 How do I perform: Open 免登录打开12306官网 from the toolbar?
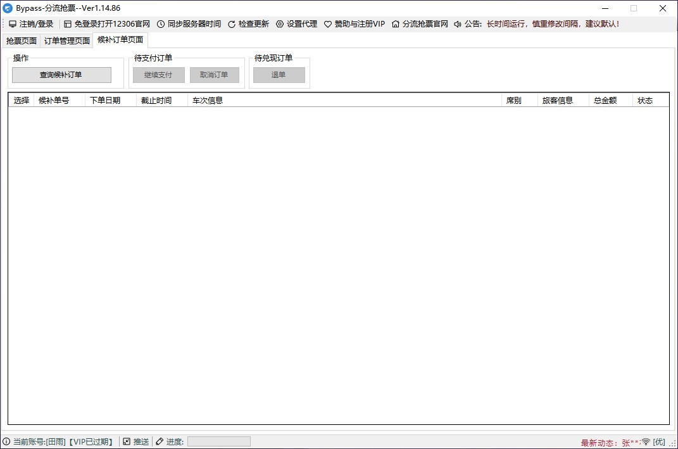tap(107, 24)
